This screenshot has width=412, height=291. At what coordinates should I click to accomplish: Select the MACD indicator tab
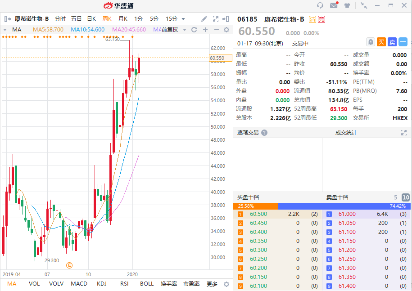pyautogui.click(x=79, y=284)
